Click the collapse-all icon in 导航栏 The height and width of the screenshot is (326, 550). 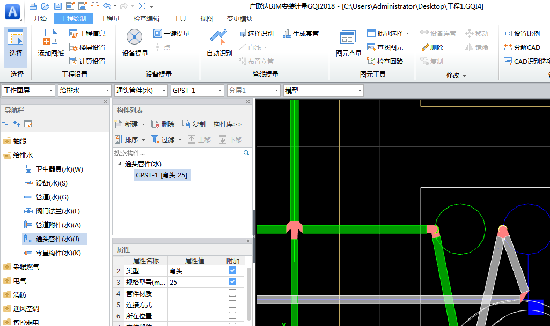[x=5, y=124]
